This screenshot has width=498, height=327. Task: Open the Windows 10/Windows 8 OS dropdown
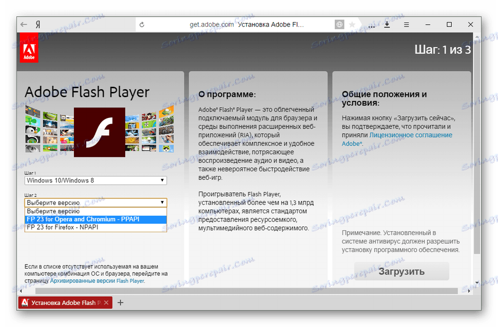click(95, 180)
